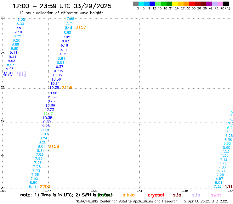The image size is (233, 204).
Task: Click the wave height value 7.88 at the top
Action: point(71,19)
